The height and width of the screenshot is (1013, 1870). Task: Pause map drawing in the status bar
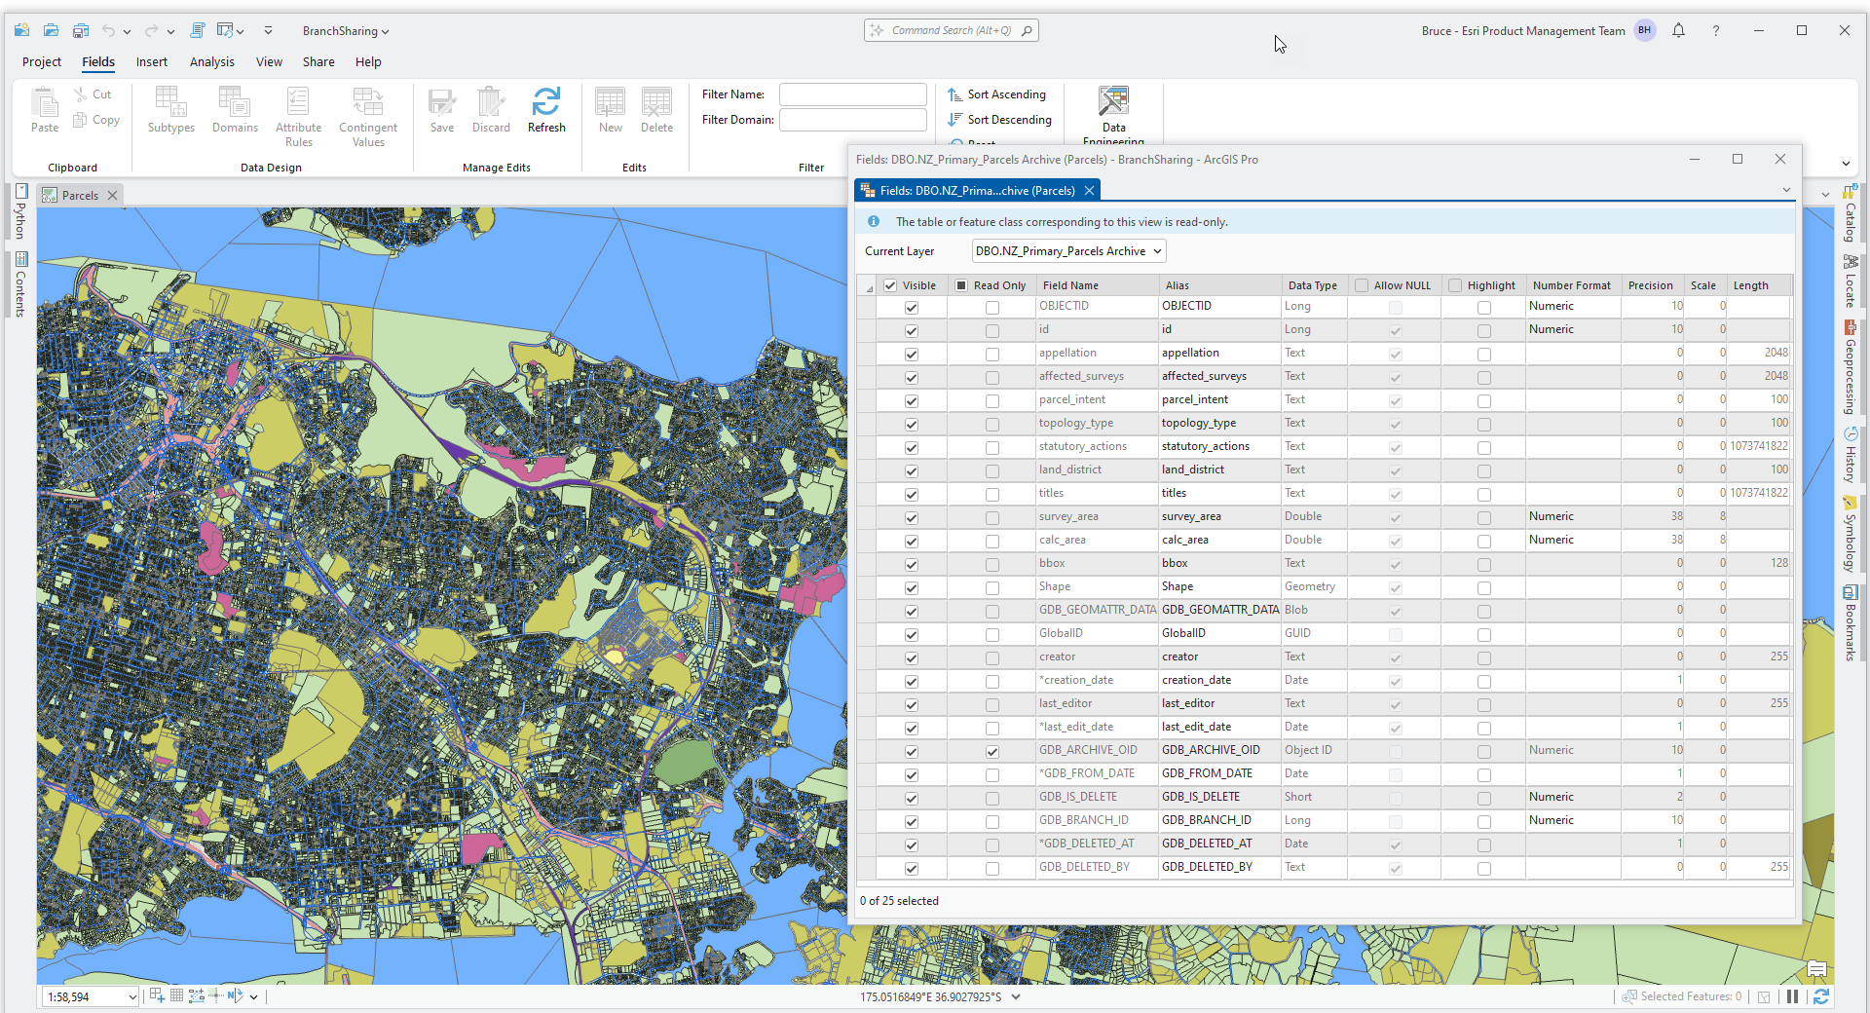point(1792,996)
